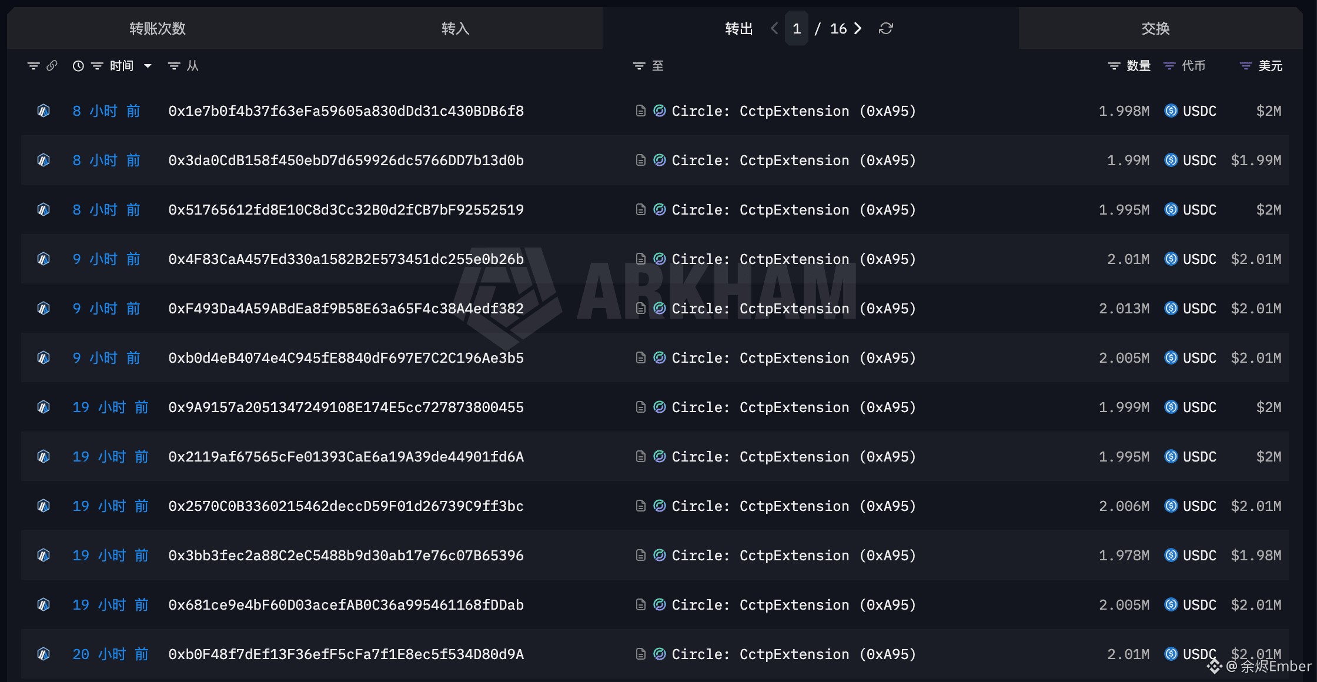Open sender address 0xb0d4eB4074e4C945fE8840dF697E7C2C196Ae3b5
This screenshot has height=682, width=1317.
(346, 358)
